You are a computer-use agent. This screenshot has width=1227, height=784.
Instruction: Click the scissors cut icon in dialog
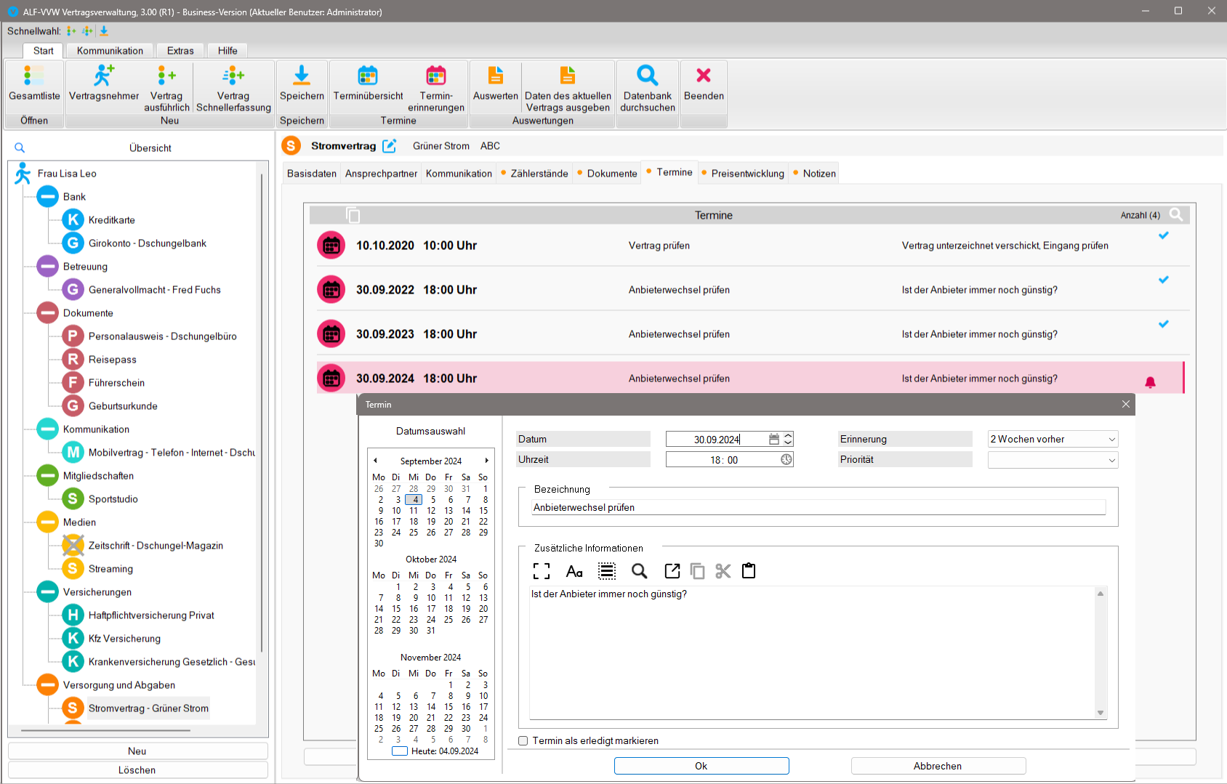pyautogui.click(x=723, y=571)
